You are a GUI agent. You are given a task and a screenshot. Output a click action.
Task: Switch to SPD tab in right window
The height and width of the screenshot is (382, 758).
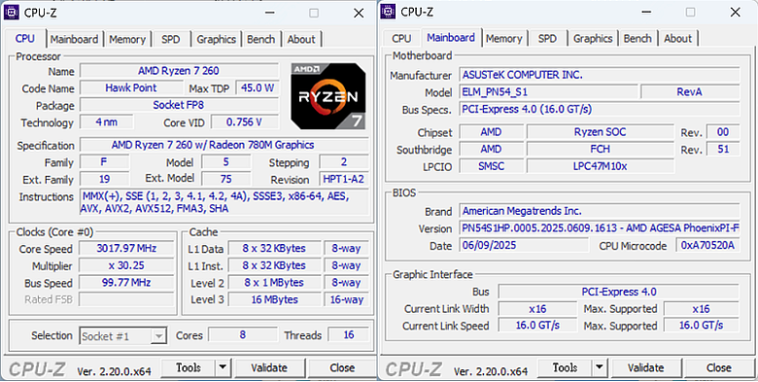click(x=547, y=38)
